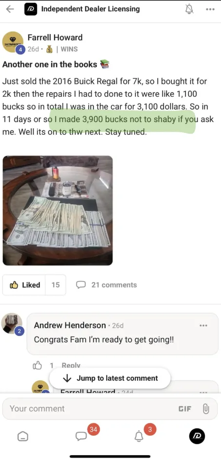This screenshot has height=460, width=221.
Task: Open Andrew Henderson's avatar
Action: 12,323
